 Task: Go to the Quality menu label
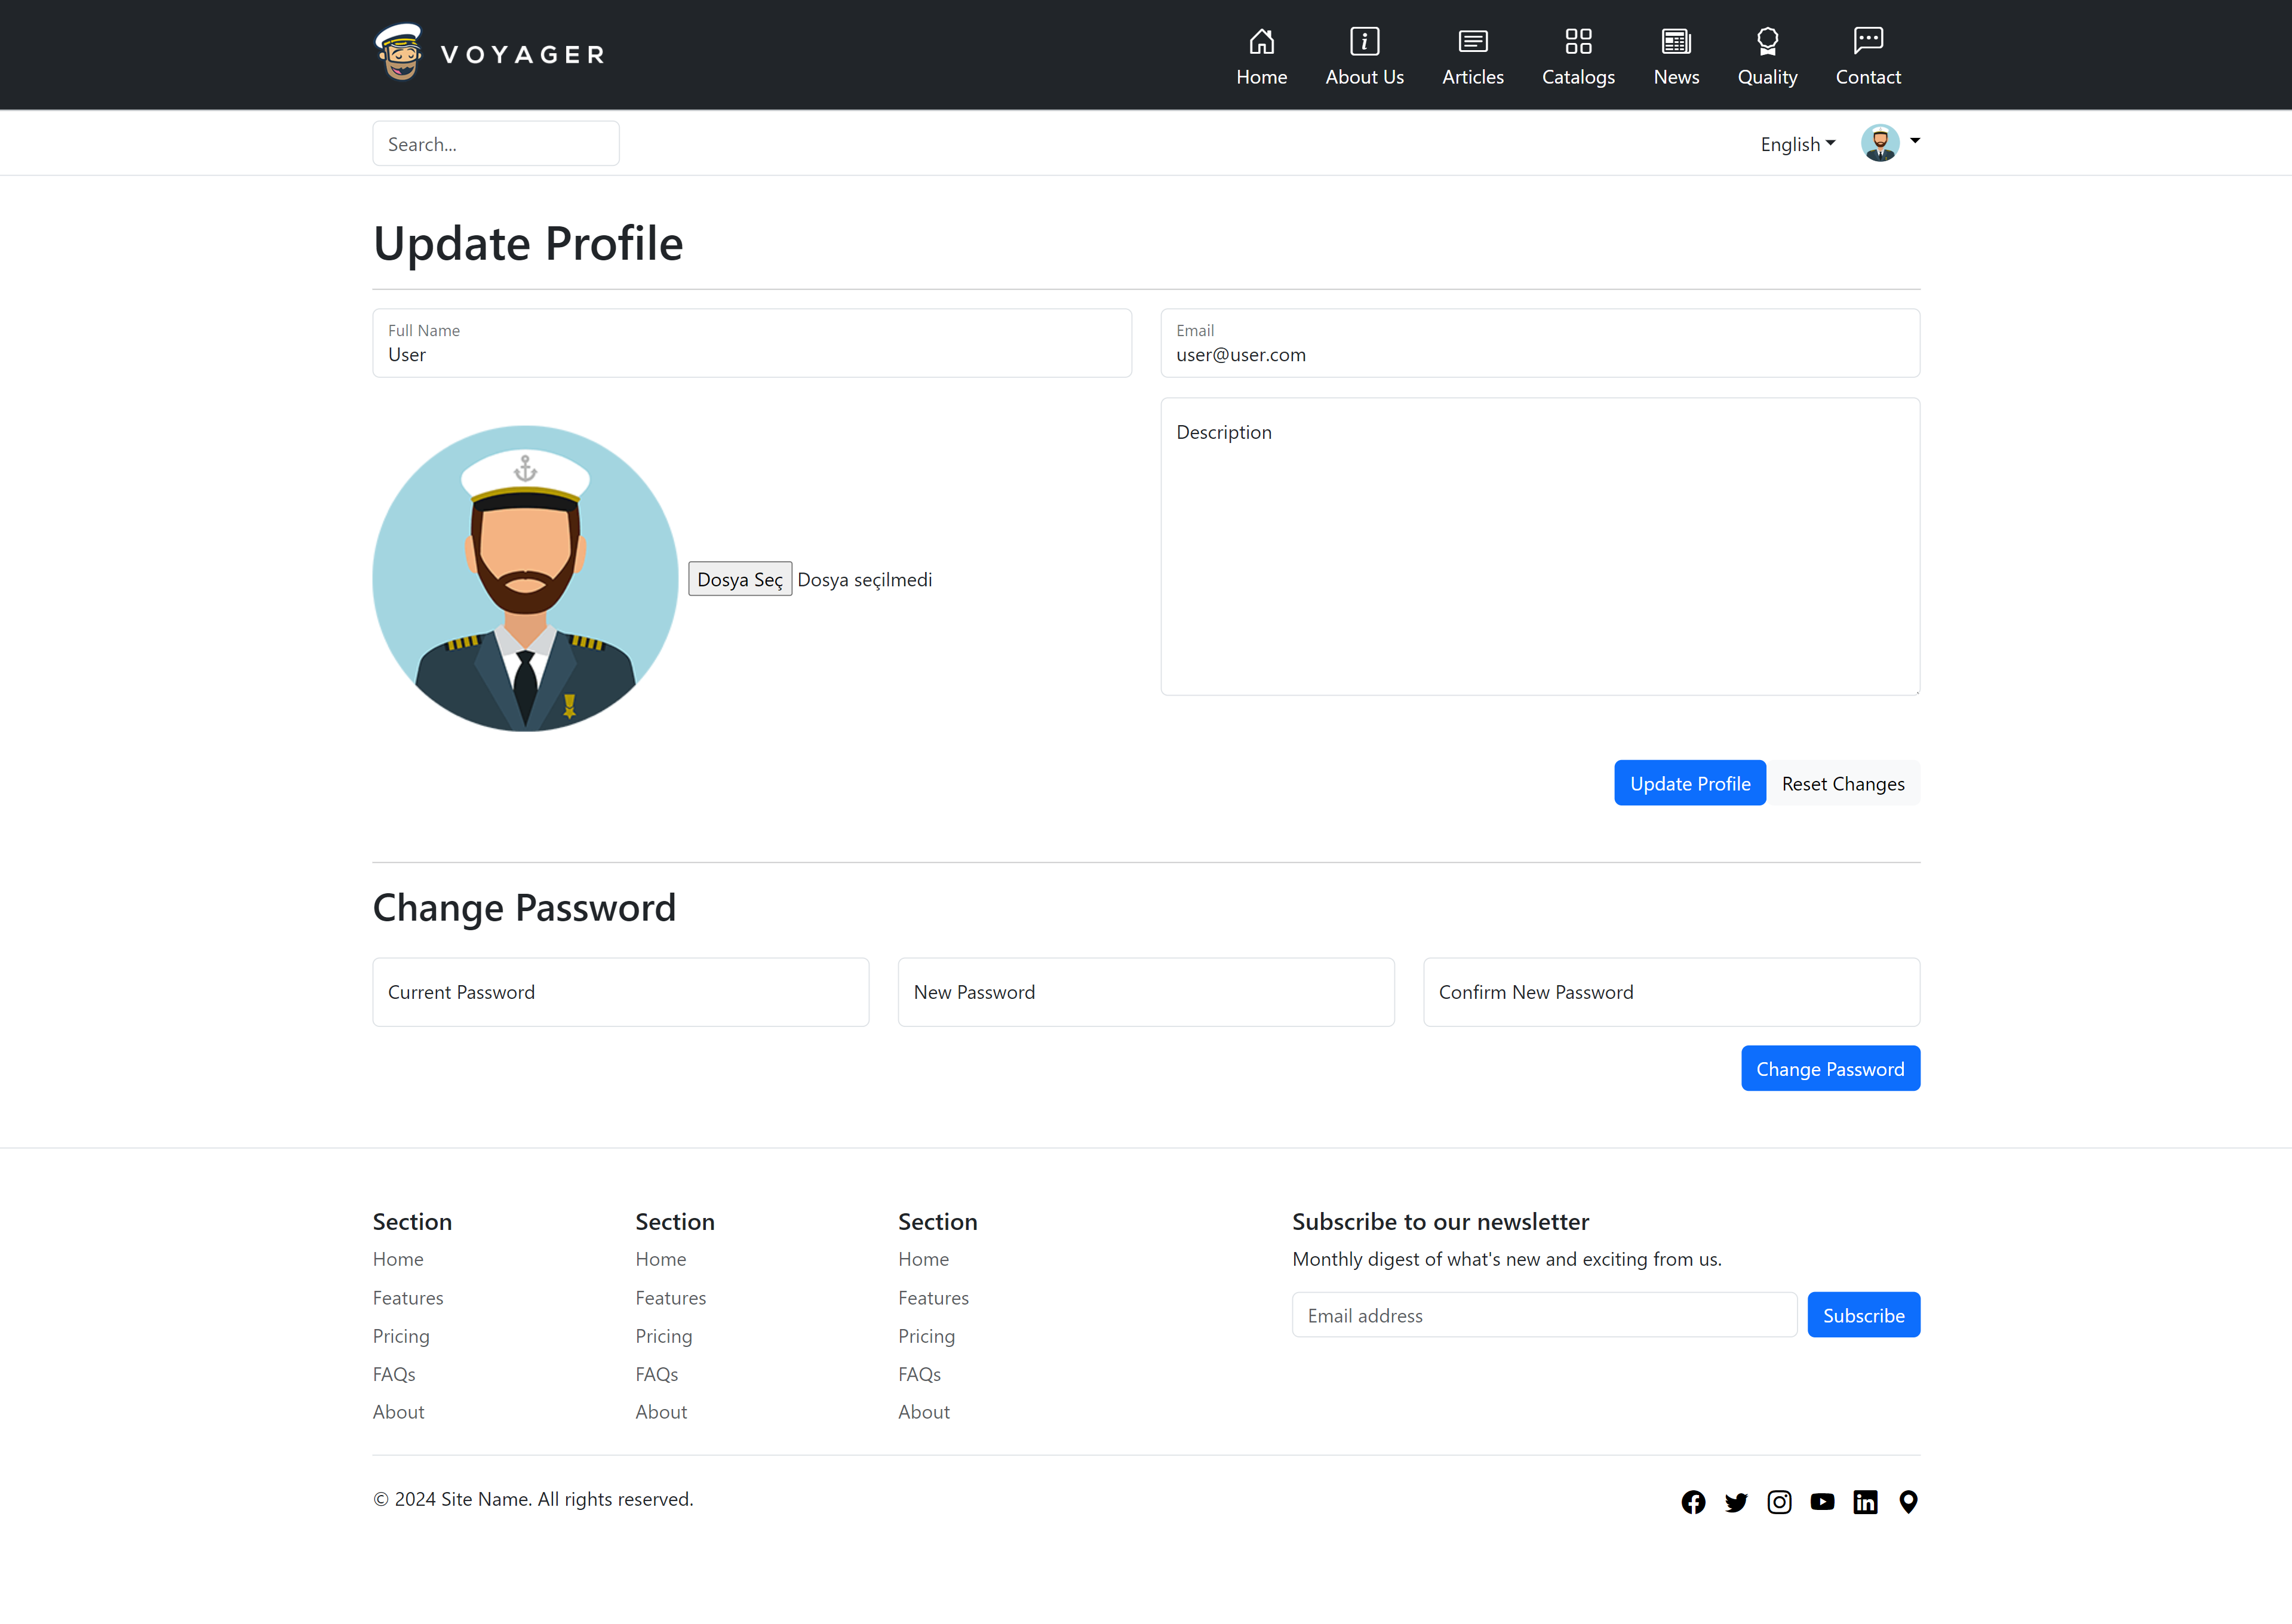pos(1767,77)
